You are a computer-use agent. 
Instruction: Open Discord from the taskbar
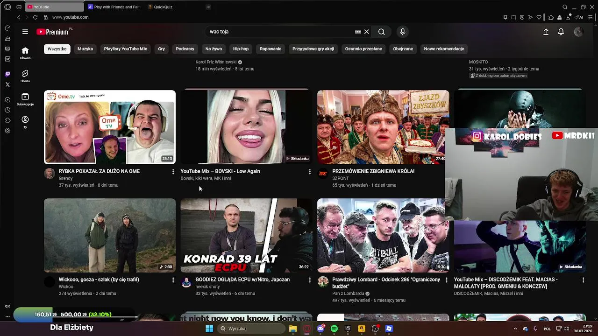pos(320,329)
